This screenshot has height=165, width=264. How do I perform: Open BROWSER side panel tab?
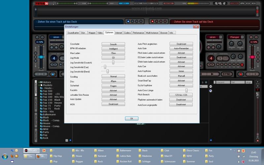[x=36, y=88]
